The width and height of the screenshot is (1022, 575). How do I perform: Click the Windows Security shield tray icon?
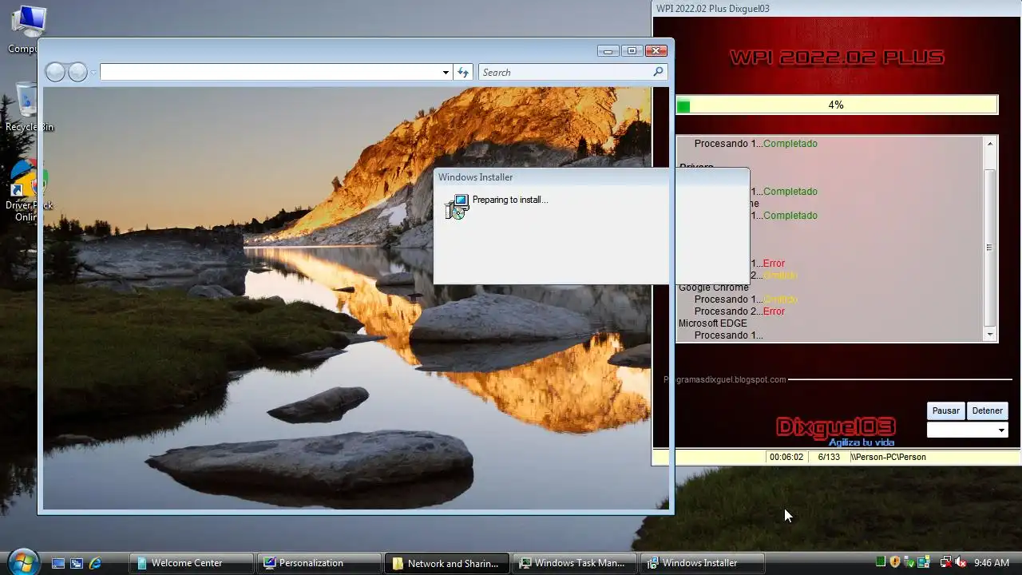click(x=895, y=562)
